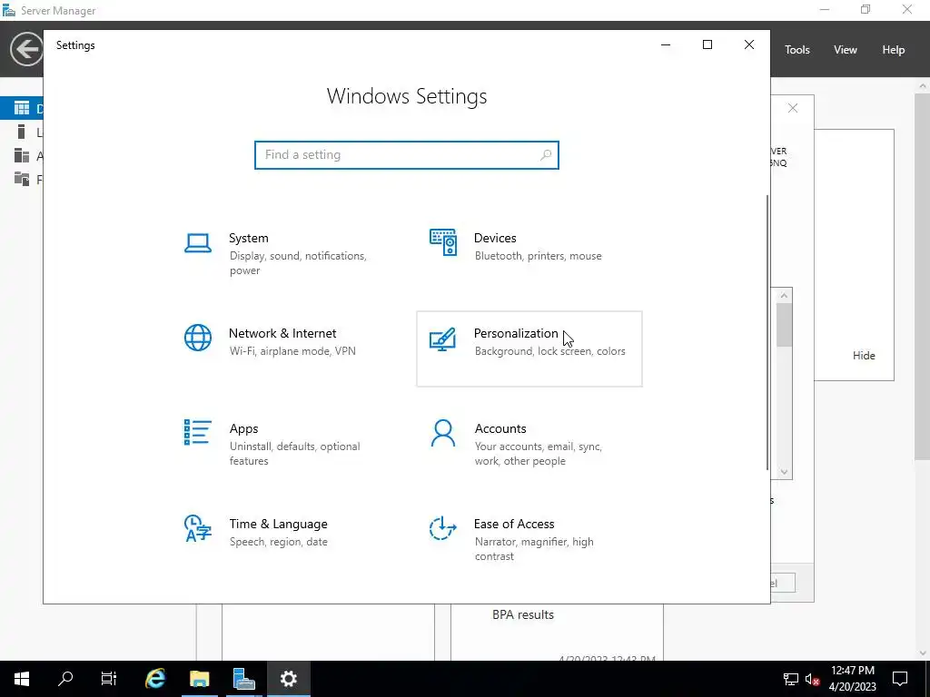Click the Settings window vertical scrollbar

(x=767, y=332)
